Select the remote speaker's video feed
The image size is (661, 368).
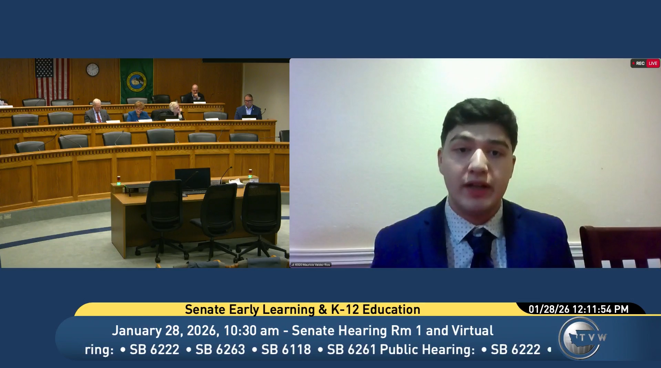475,163
